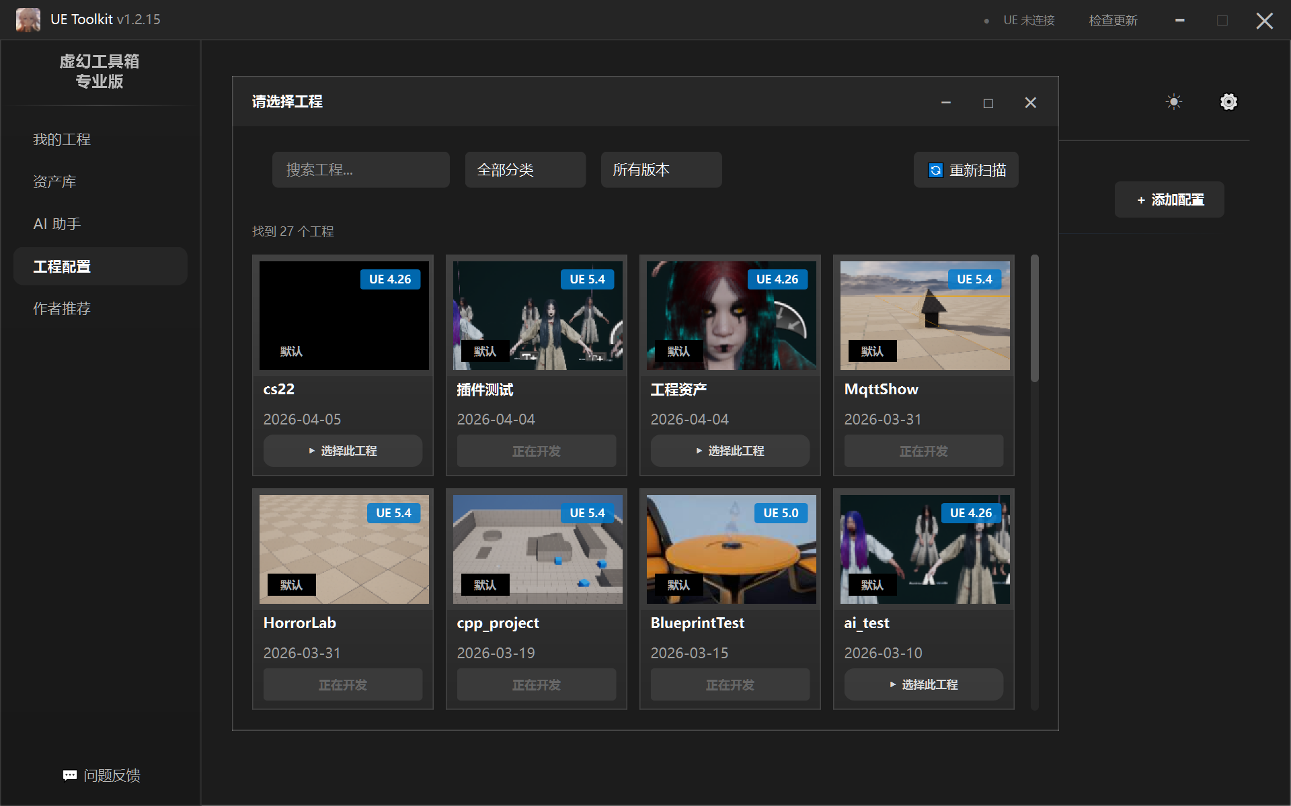Click the HorrorLab checkered floor thumbnail

point(344,549)
